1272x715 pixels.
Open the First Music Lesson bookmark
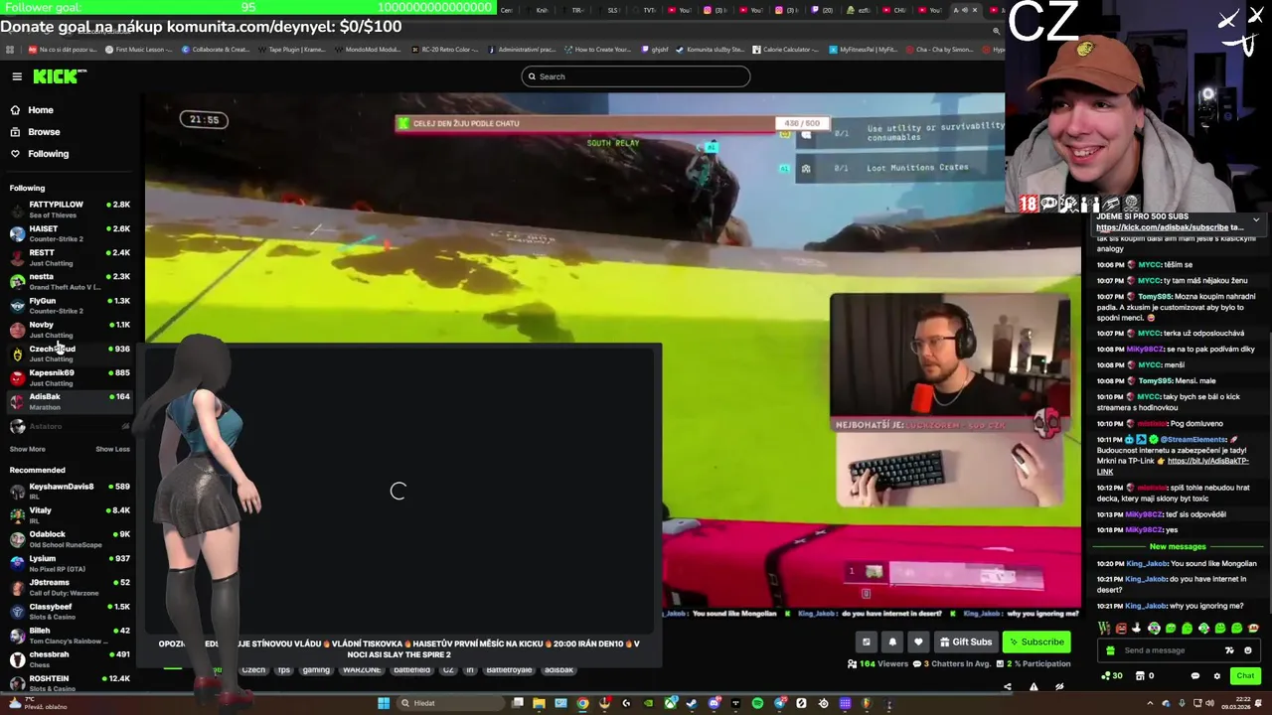click(138, 50)
